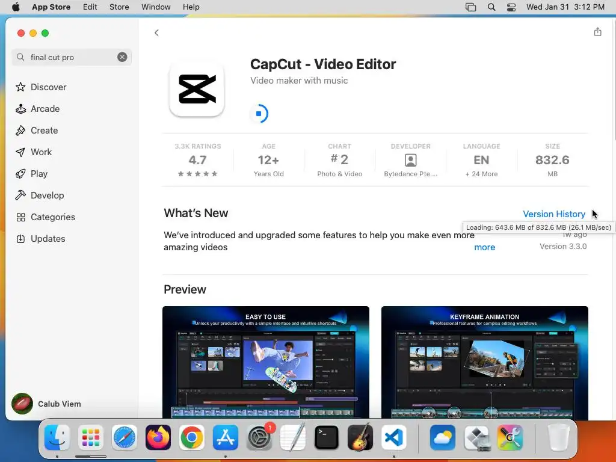This screenshot has width=616, height=462.
Task: Click the final cut pro search field
Action: (72, 57)
